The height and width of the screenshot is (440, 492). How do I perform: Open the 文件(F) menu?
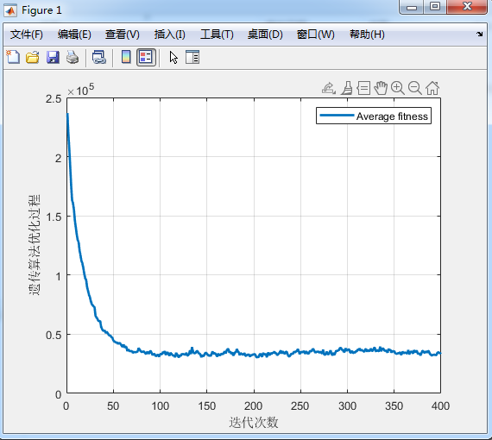coord(27,35)
